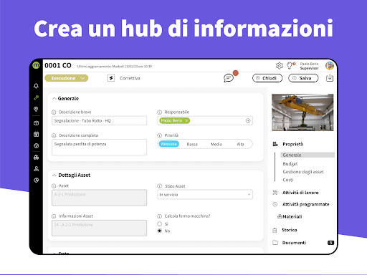
Task: Open settings gear in top bar
Action: click(279, 65)
